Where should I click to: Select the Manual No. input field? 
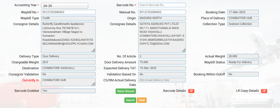[162, 12]
